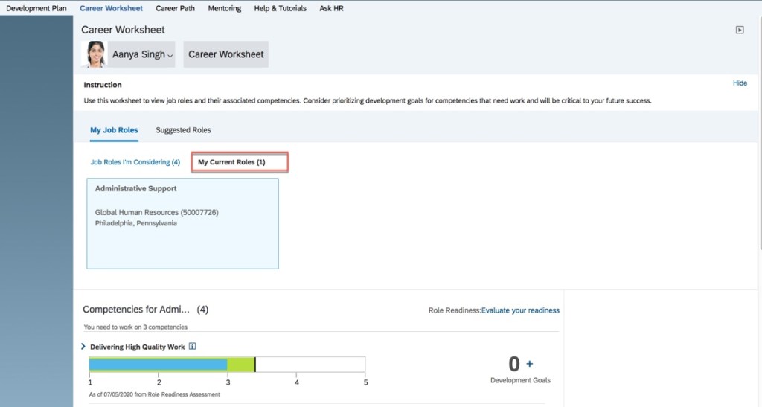
Task: Expand the Delivering High Quality Work competency
Action: tap(83, 347)
